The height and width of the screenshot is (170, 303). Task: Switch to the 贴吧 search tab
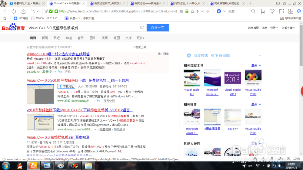click(57, 38)
